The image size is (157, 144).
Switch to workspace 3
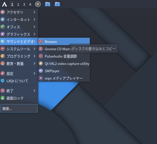(x=24, y=4)
